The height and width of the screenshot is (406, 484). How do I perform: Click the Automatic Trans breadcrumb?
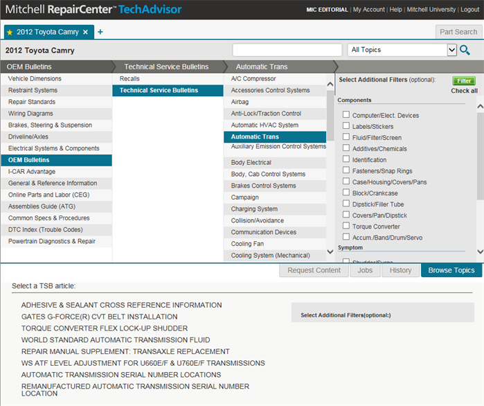[x=262, y=67]
